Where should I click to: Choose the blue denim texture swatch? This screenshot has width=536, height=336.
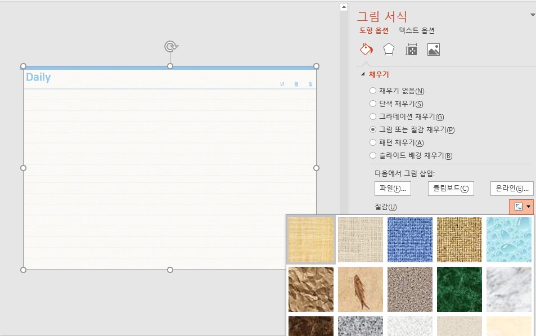click(410, 240)
